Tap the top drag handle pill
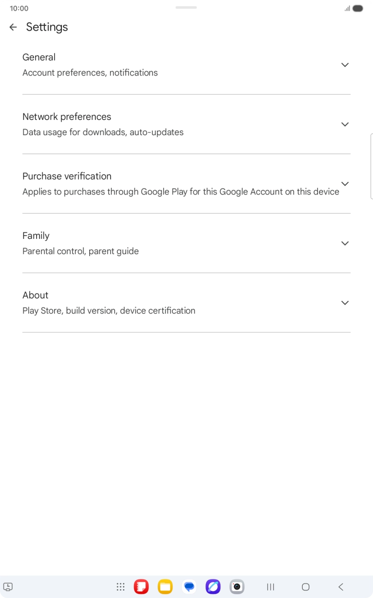Viewport: 373px width, 598px height. coord(186,7)
